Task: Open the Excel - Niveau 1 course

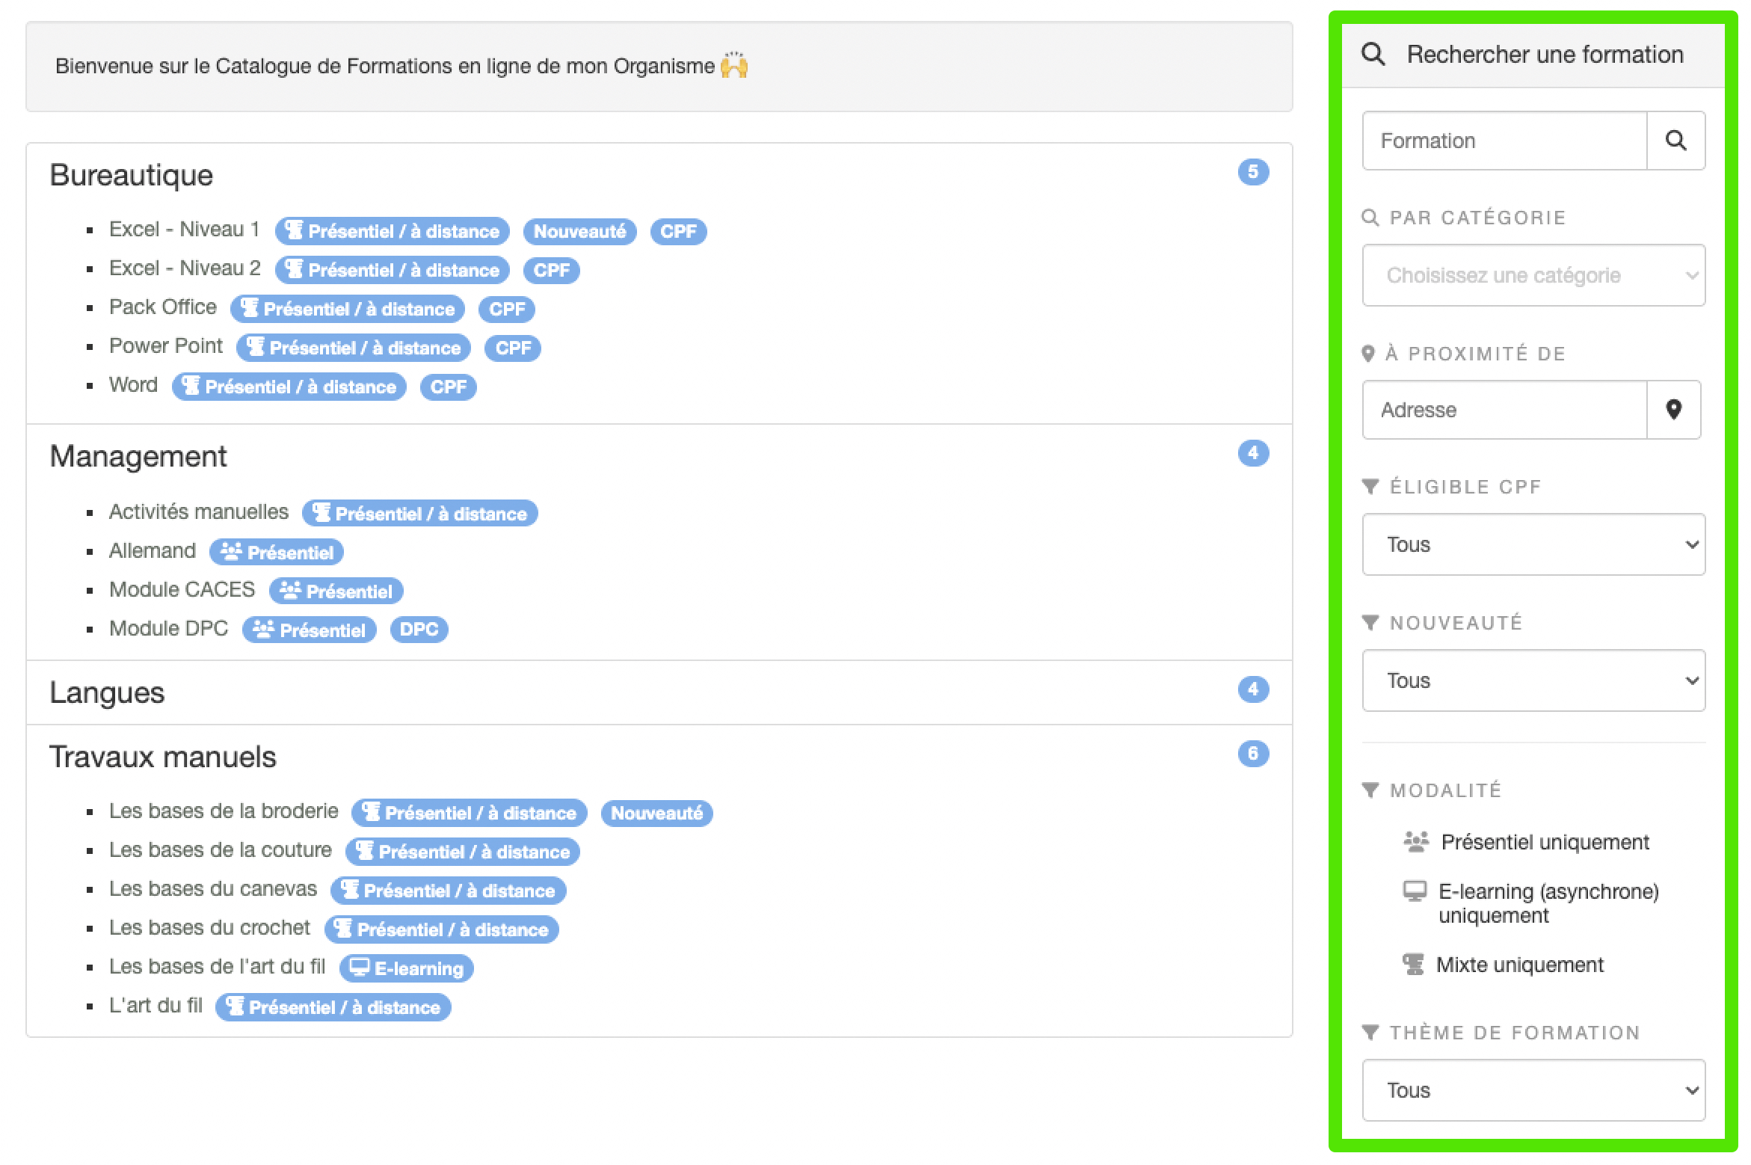Action: click(x=184, y=230)
